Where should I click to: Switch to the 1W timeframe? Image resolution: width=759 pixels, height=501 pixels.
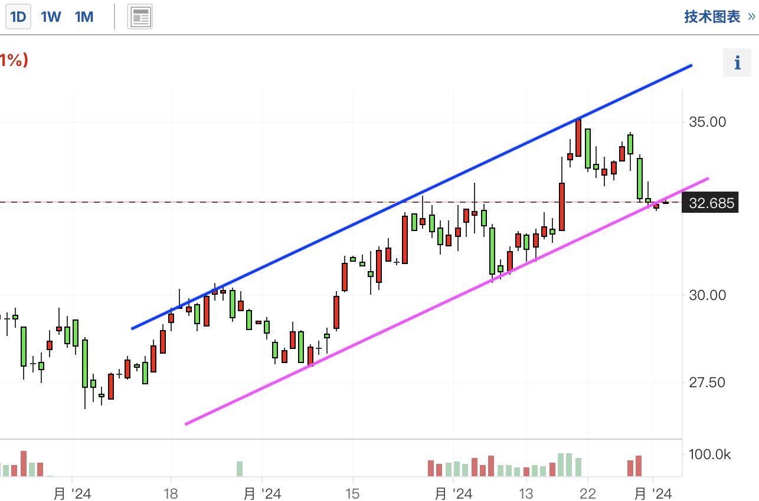point(51,17)
